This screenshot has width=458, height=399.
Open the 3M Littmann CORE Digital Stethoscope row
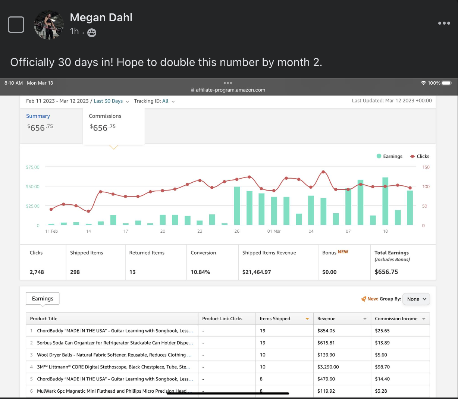pyautogui.click(x=228, y=367)
